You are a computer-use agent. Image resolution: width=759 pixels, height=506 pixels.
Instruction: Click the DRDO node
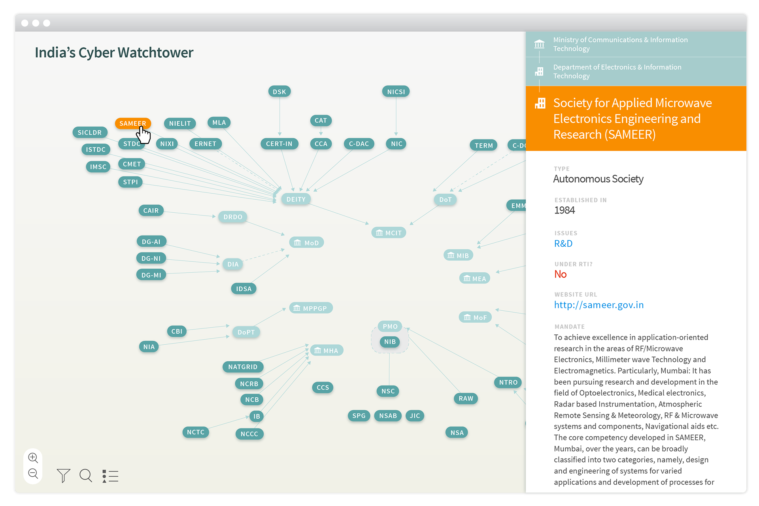point(233,217)
